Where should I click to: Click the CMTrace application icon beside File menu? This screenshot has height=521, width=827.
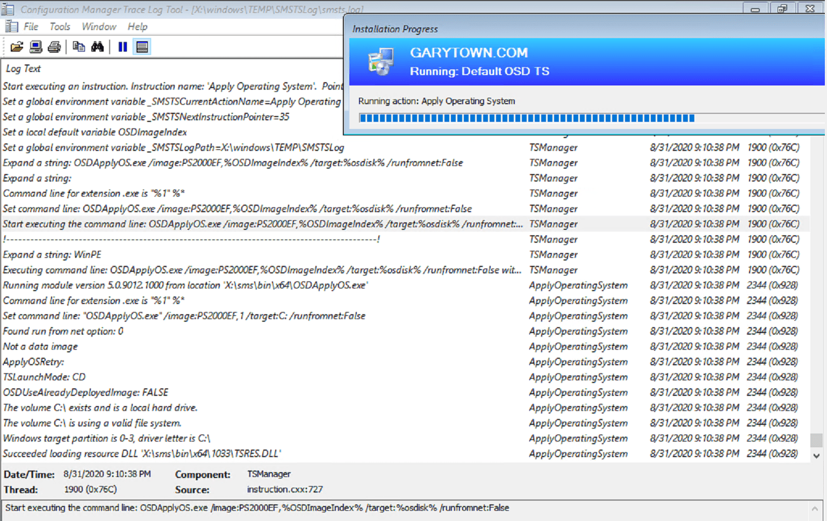[x=11, y=26]
